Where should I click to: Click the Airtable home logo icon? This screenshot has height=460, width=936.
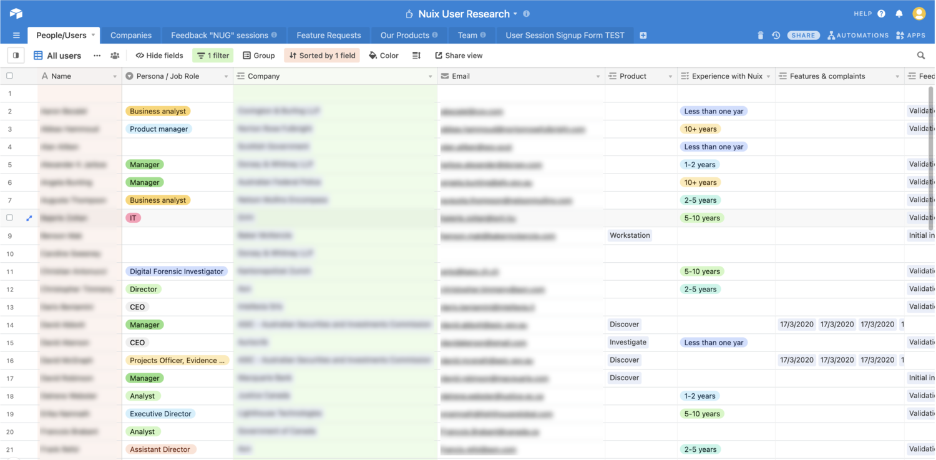(x=16, y=14)
